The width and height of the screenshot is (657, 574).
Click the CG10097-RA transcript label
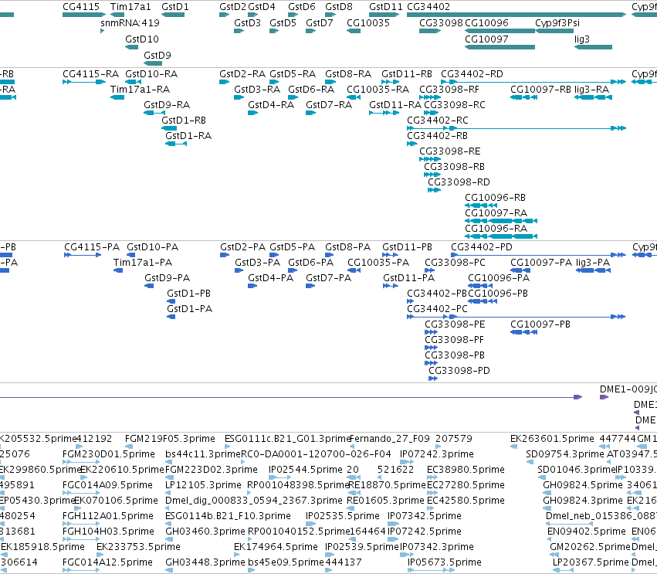(496, 212)
